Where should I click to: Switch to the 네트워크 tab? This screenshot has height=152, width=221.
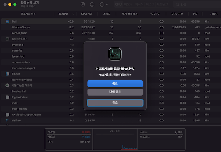click(162, 4)
